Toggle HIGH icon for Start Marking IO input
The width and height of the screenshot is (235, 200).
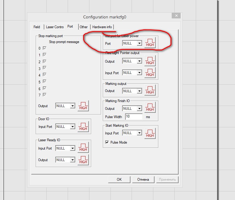pos(150,134)
